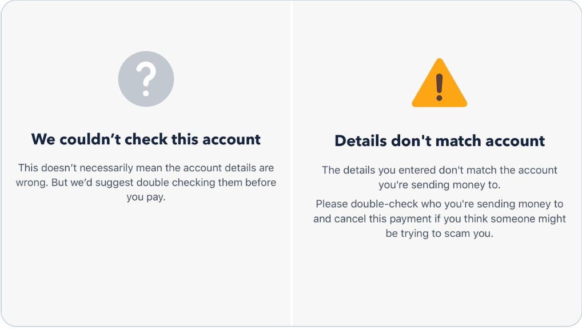This screenshot has width=582, height=331.
Task: Click the "you pay." text line
Action: point(146,197)
